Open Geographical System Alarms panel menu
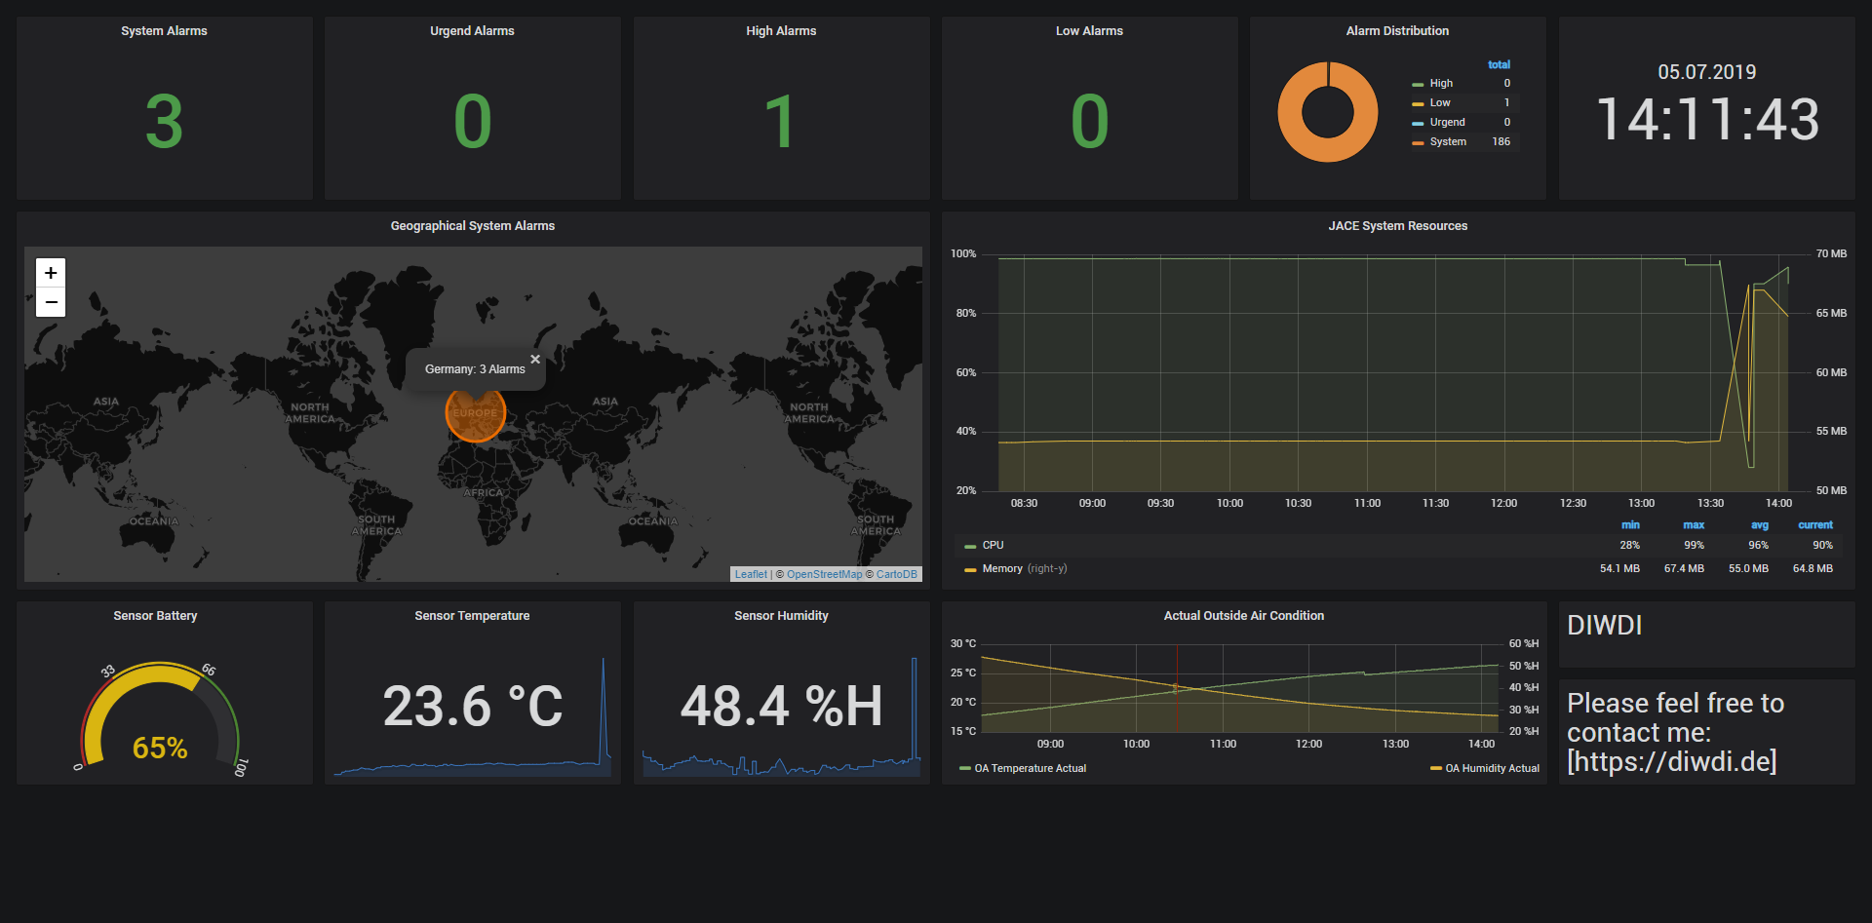Image resolution: width=1872 pixels, height=923 pixels. (x=472, y=226)
